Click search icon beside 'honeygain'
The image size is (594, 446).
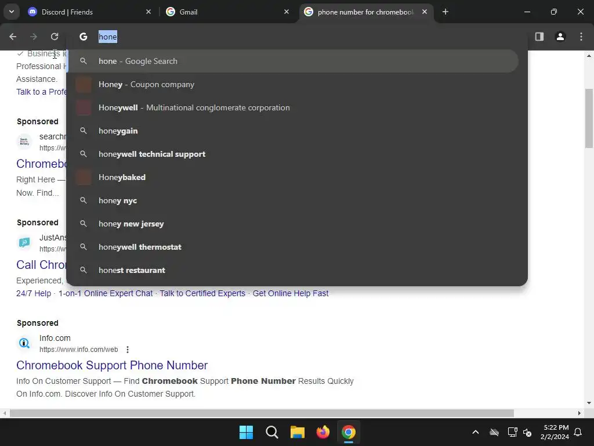coord(84,131)
